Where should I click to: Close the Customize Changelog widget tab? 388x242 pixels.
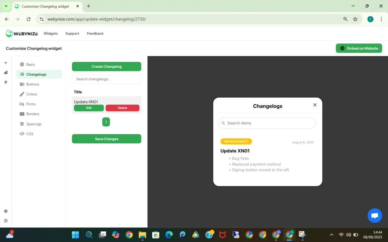click(77, 6)
